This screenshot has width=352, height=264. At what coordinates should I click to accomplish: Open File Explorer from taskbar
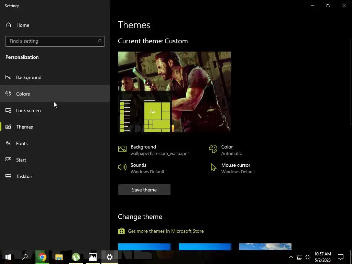[x=59, y=257]
